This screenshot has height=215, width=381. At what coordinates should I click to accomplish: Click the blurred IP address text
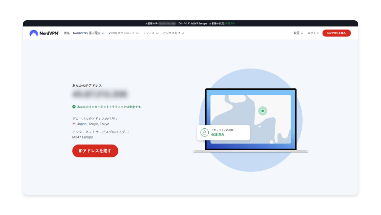[x=99, y=94]
